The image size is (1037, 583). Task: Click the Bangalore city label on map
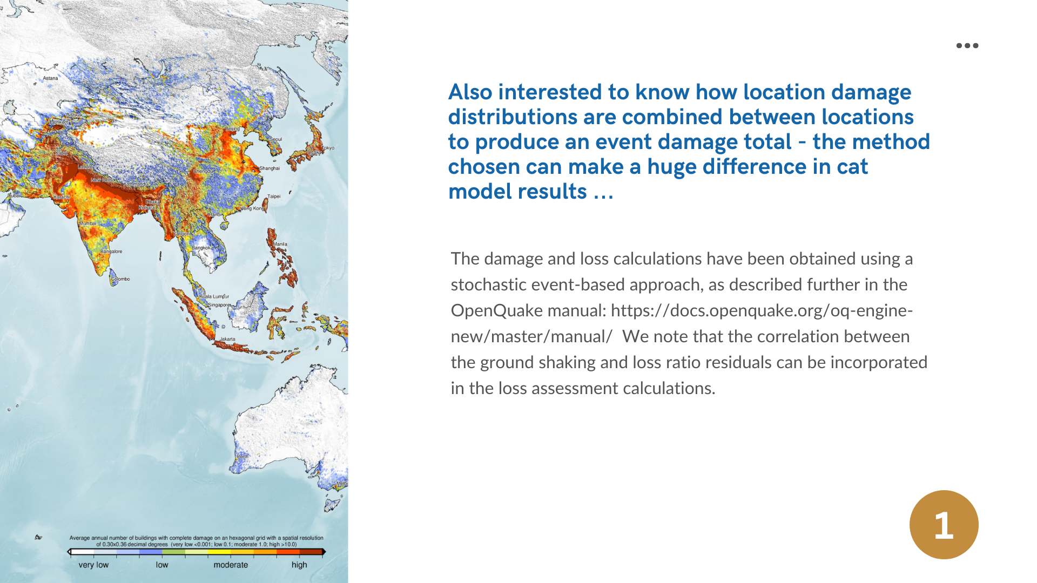tap(111, 252)
